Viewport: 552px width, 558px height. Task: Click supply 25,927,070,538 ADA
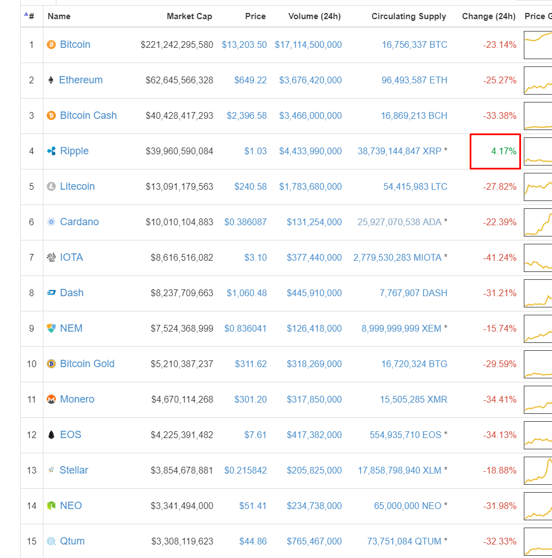click(399, 222)
